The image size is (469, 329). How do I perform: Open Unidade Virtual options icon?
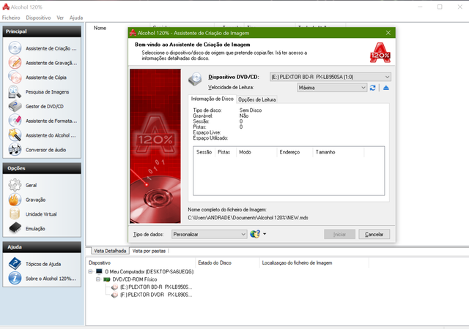[15, 213]
